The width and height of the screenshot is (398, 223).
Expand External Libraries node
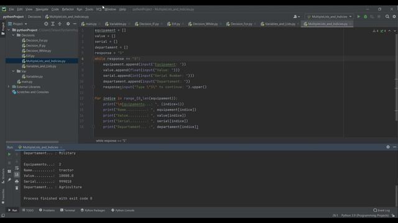(9, 87)
